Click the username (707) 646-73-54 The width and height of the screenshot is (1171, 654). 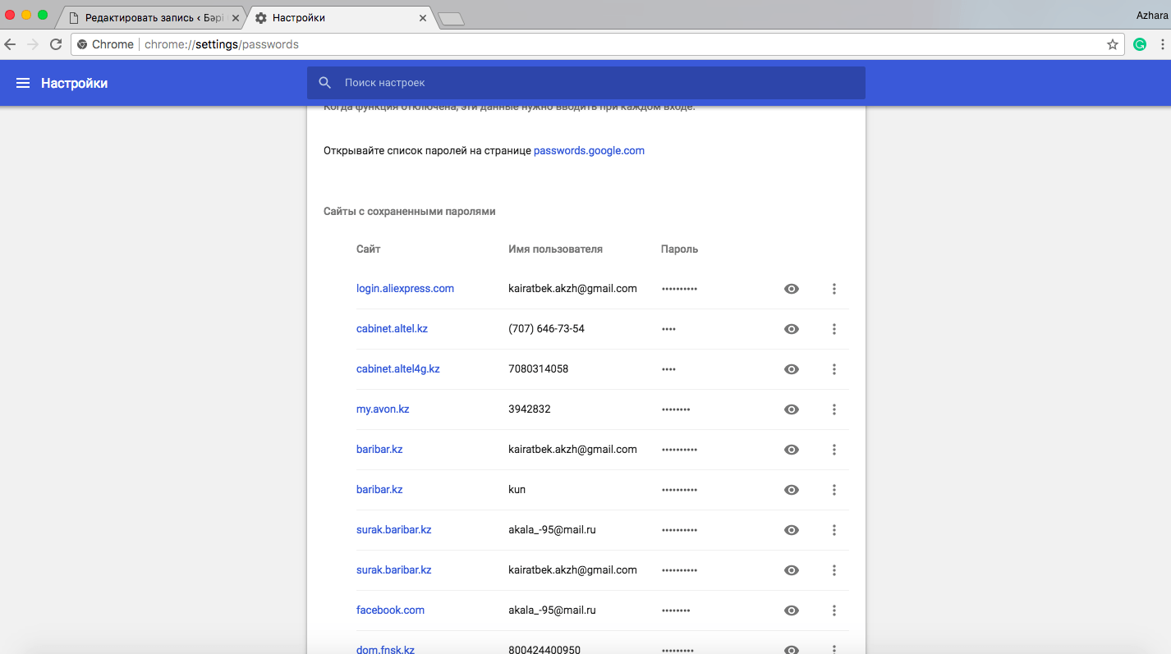(x=546, y=329)
